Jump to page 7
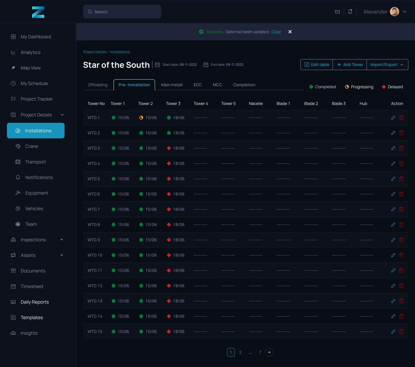Image resolution: width=415 pixels, height=367 pixels. coord(260,352)
